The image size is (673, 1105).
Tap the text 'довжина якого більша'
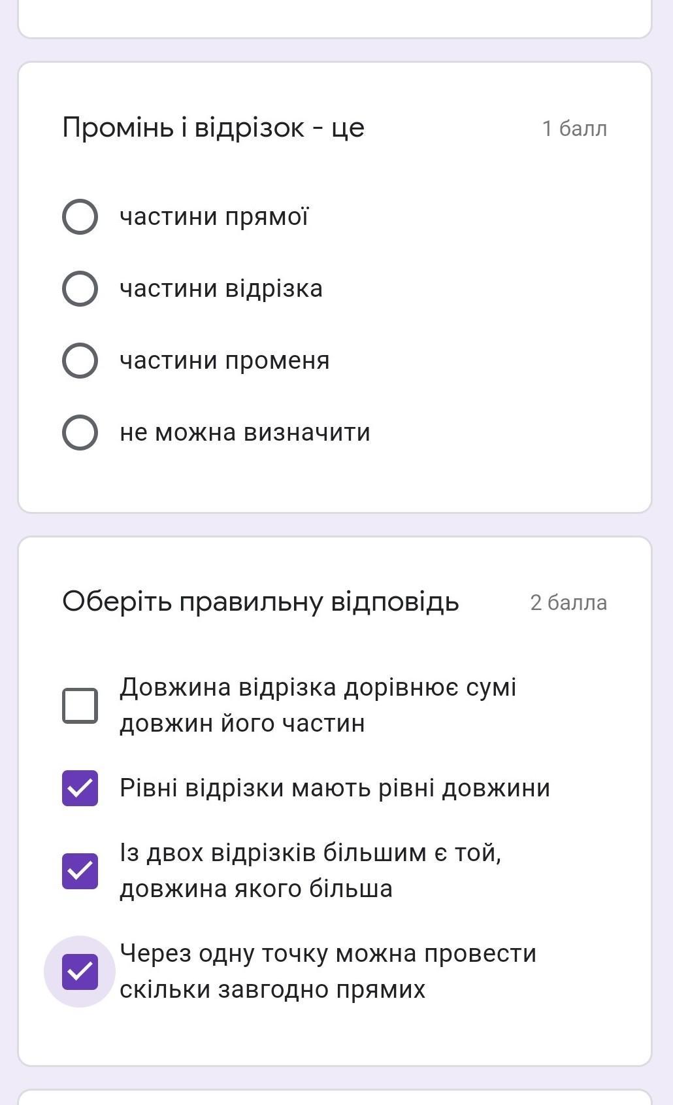click(255, 889)
